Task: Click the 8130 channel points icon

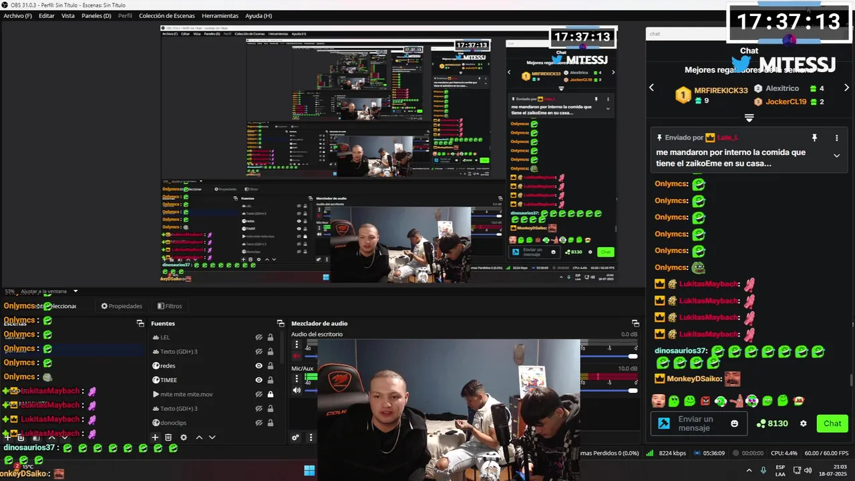Action: coord(761,424)
